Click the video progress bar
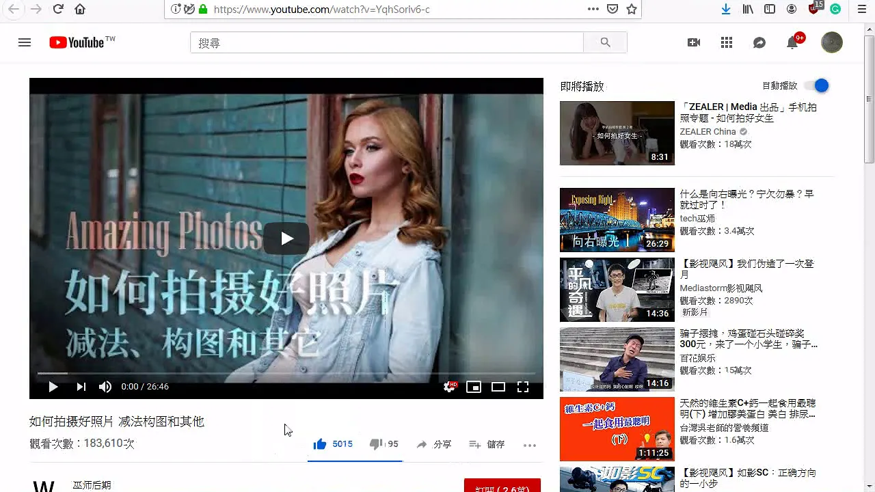This screenshot has height=492, width=875. click(286, 373)
